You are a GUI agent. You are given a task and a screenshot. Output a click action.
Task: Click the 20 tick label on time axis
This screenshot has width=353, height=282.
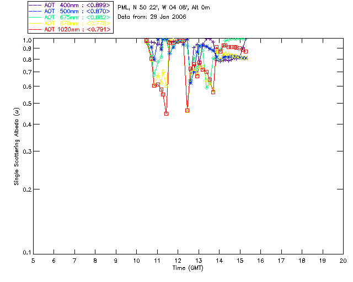pyautogui.click(x=343, y=260)
